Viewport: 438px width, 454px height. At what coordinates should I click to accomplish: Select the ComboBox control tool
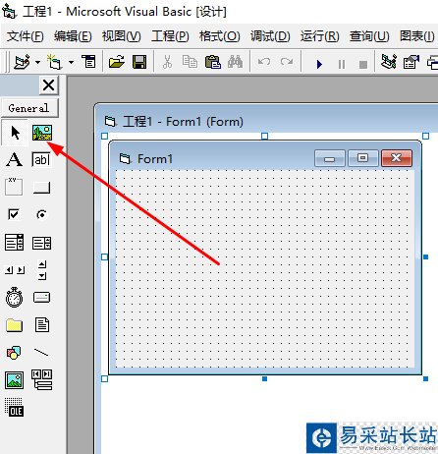click(14, 243)
